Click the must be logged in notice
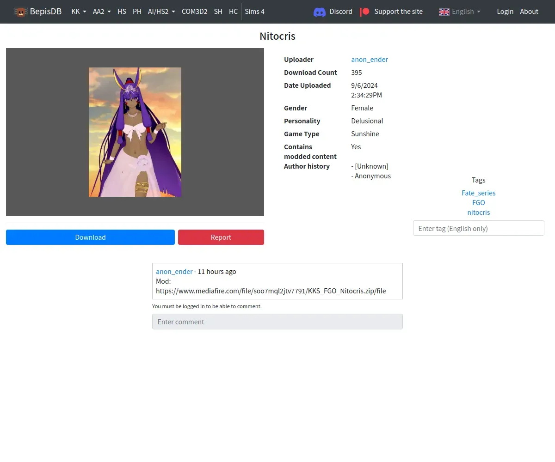The width and height of the screenshot is (555, 462). coord(207,306)
